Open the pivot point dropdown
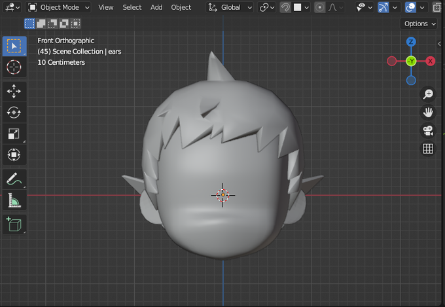 [x=267, y=7]
